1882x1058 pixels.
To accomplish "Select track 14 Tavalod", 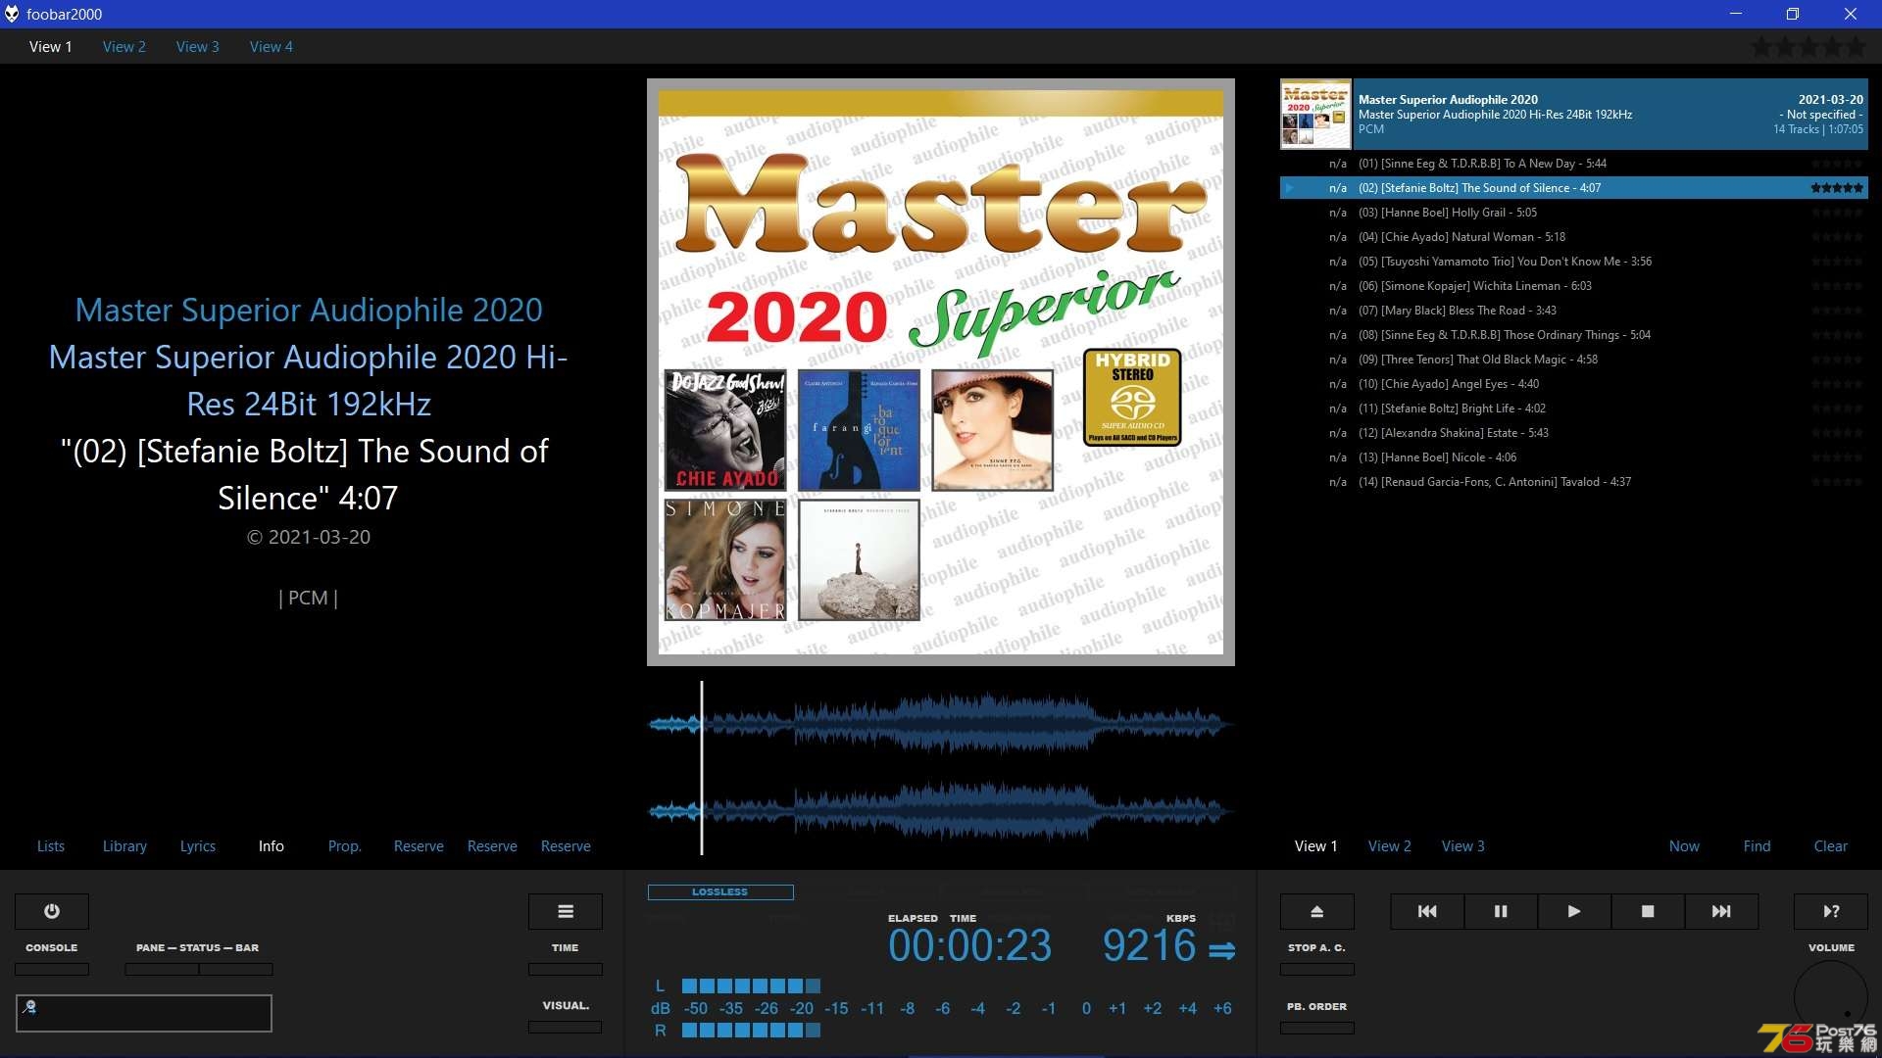I will click(1574, 482).
